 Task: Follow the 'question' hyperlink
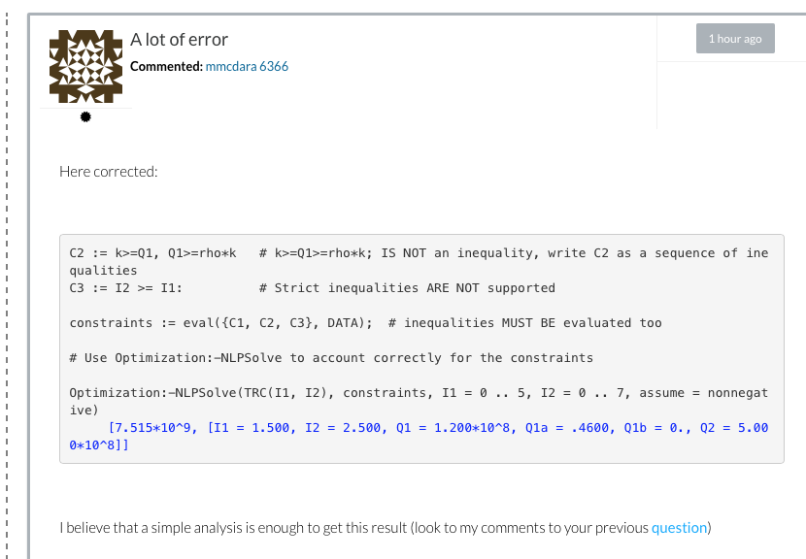click(679, 528)
